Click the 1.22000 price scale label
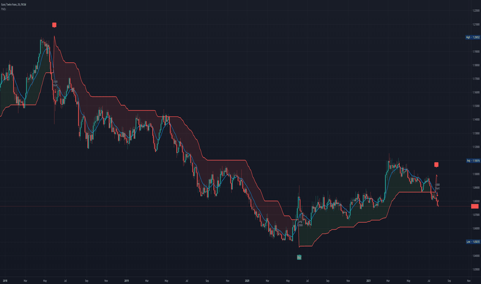 [x=476, y=11]
